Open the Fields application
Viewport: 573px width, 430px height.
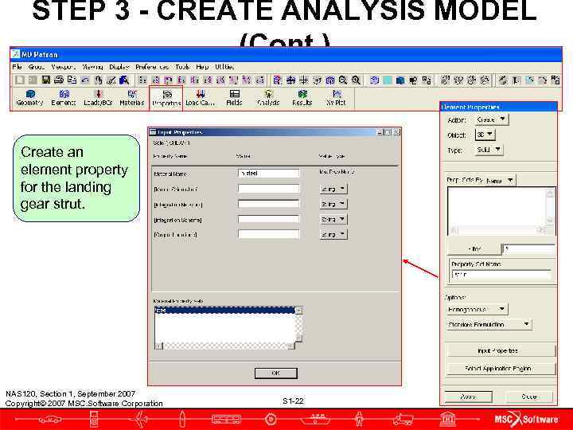234,98
